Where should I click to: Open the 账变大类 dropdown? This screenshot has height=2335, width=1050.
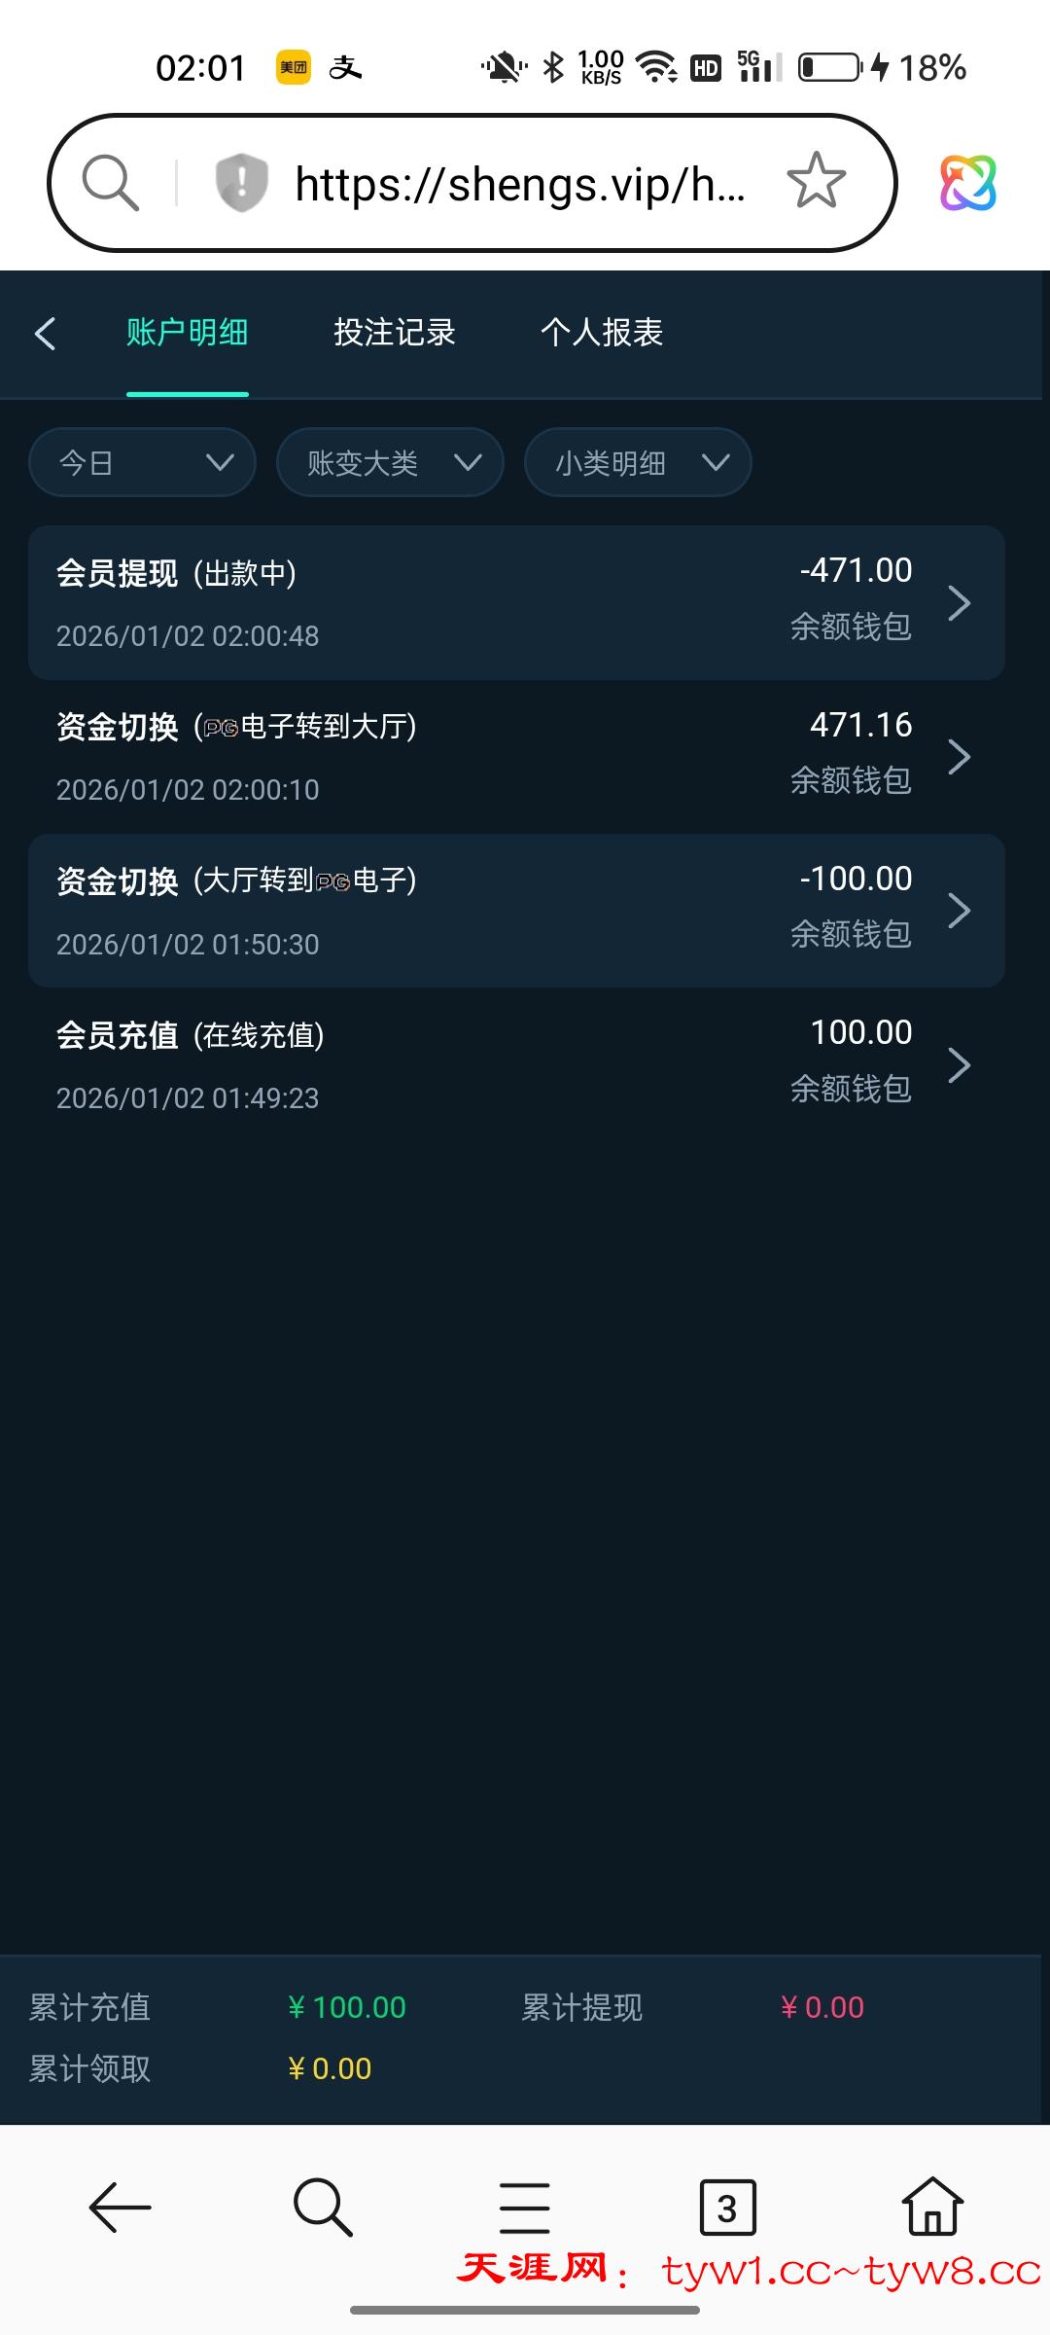pyautogui.click(x=390, y=462)
